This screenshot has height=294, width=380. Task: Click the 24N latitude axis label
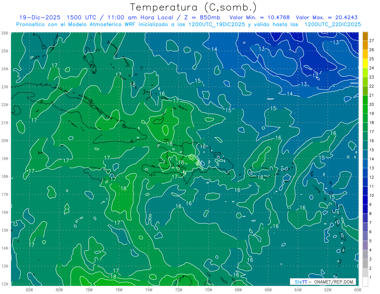point(4,69)
